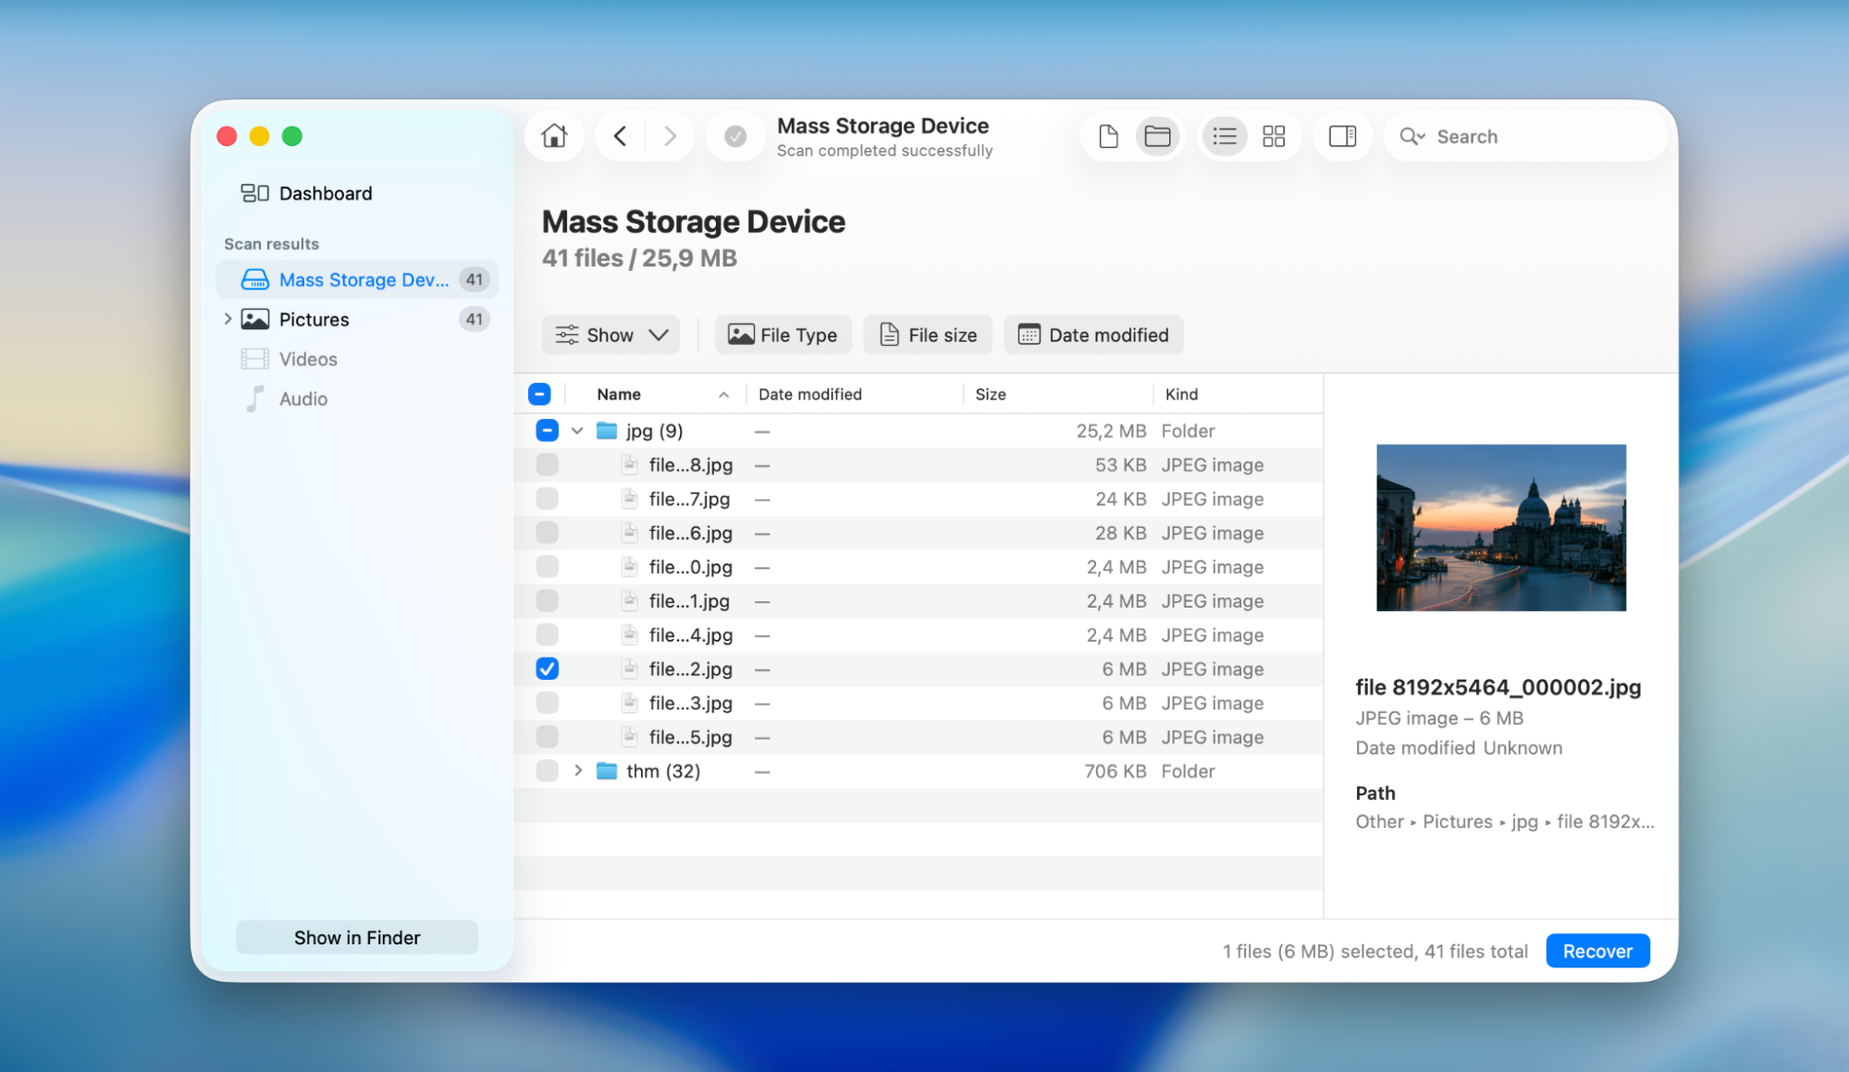
Task: Click the search magnifier icon
Action: [1411, 137]
